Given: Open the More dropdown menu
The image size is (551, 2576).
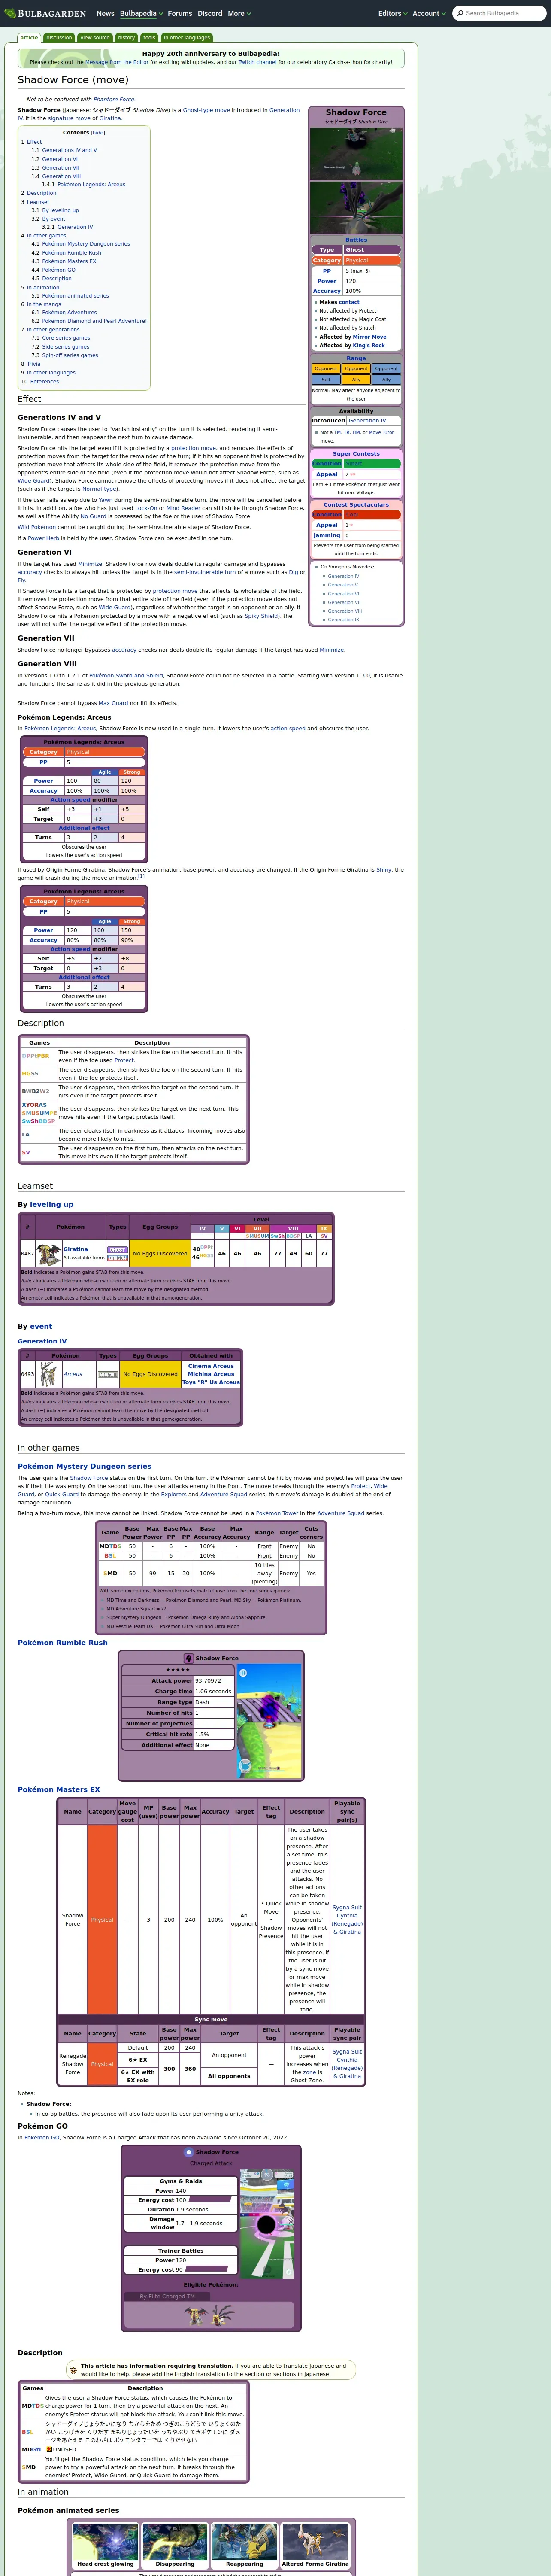Looking at the screenshot, I should pyautogui.click(x=239, y=13).
